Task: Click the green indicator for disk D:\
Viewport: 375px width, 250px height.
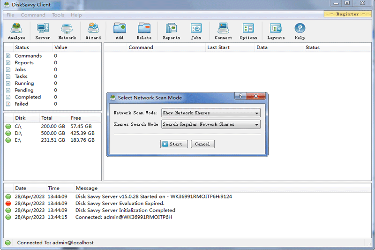Action: click(x=8, y=133)
